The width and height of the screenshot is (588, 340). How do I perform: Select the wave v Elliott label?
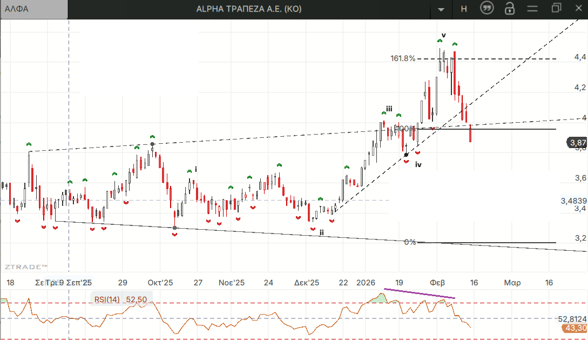[443, 35]
